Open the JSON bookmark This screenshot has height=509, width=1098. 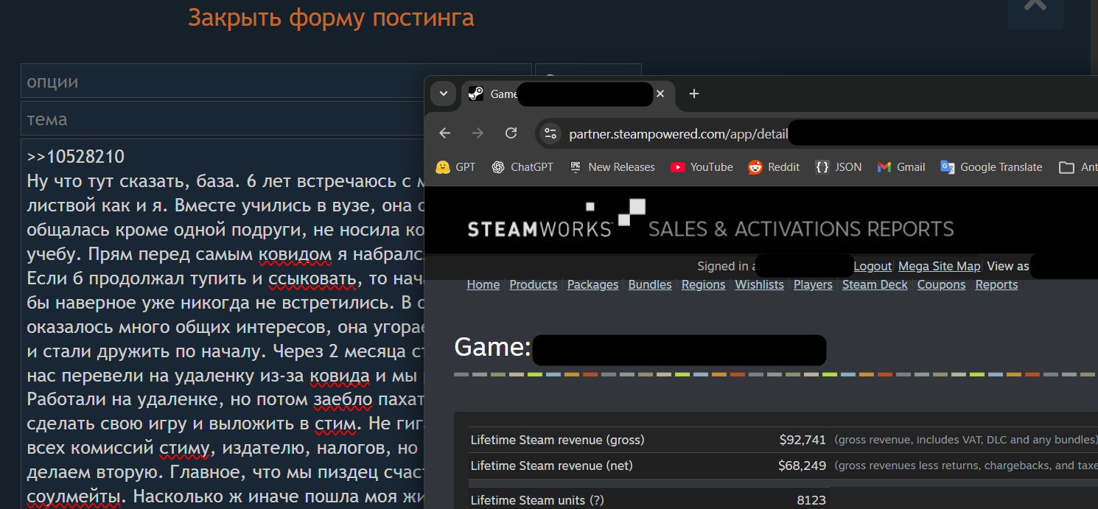point(839,167)
